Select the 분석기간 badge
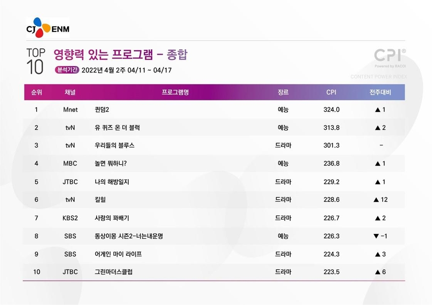 tap(67, 70)
